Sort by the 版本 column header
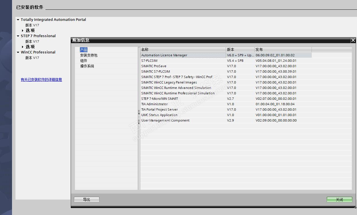357x215 pixels. point(240,49)
